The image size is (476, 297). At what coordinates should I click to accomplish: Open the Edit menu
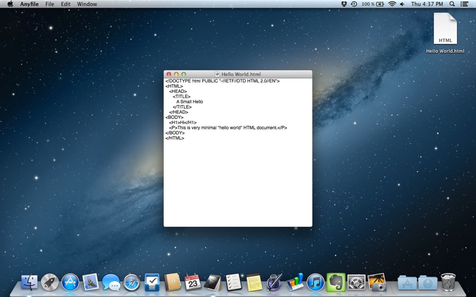tap(65, 4)
